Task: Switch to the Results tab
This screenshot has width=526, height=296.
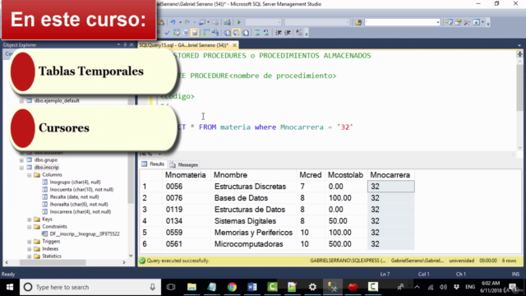Action: pyautogui.click(x=154, y=164)
